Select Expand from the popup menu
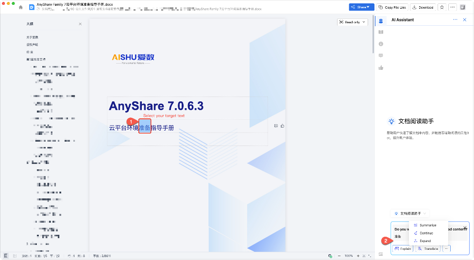 [425, 241]
